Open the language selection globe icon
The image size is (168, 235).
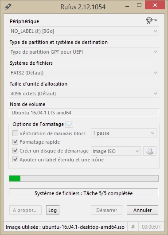152,20
